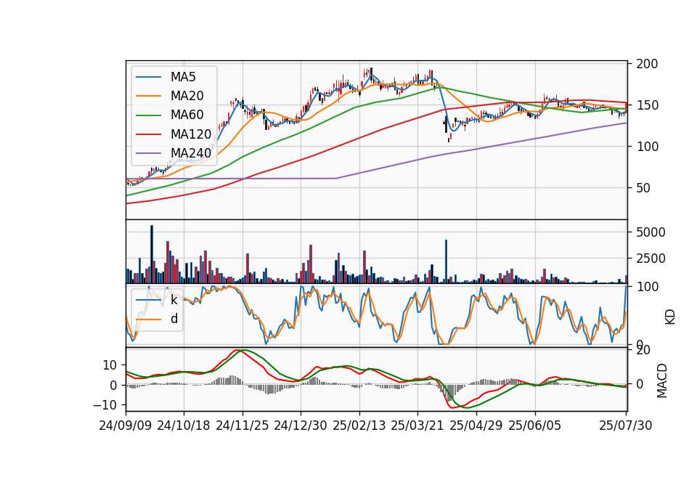Click the 24/12/30 date label

pyautogui.click(x=301, y=425)
